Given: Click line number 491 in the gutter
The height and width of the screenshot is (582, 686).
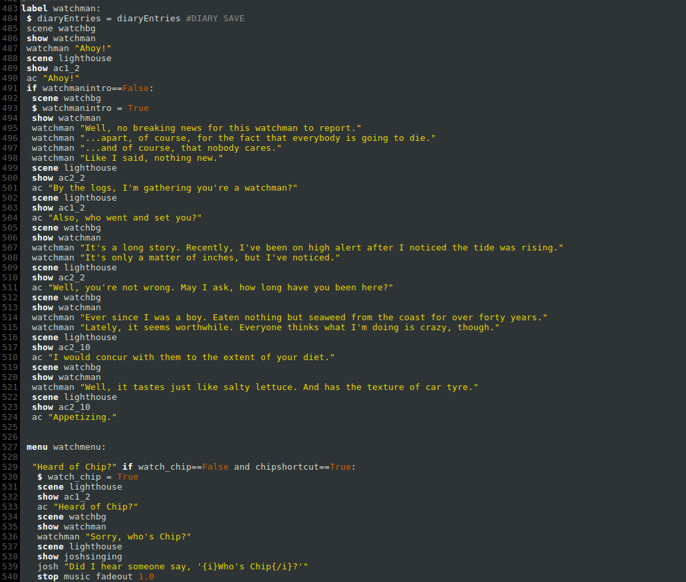Looking at the screenshot, I should [x=9, y=88].
